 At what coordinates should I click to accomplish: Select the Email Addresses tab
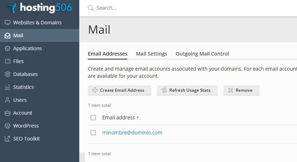pos(108,54)
